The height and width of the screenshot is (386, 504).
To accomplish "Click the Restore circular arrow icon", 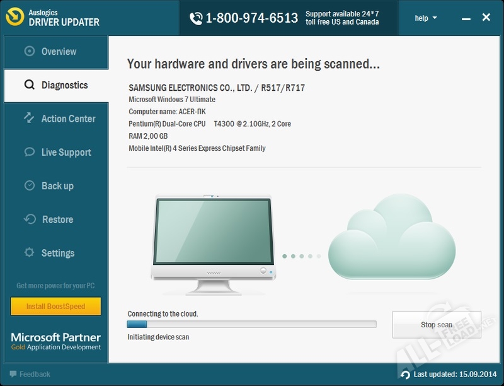I will tap(29, 219).
